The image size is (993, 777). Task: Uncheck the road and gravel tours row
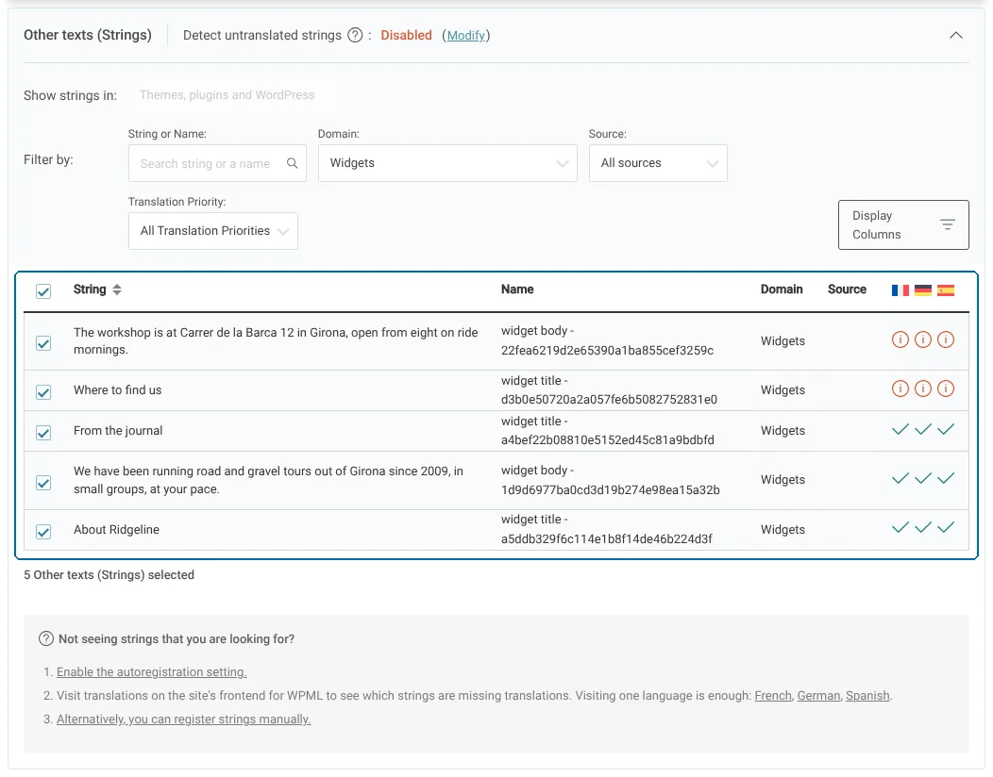[x=43, y=483]
